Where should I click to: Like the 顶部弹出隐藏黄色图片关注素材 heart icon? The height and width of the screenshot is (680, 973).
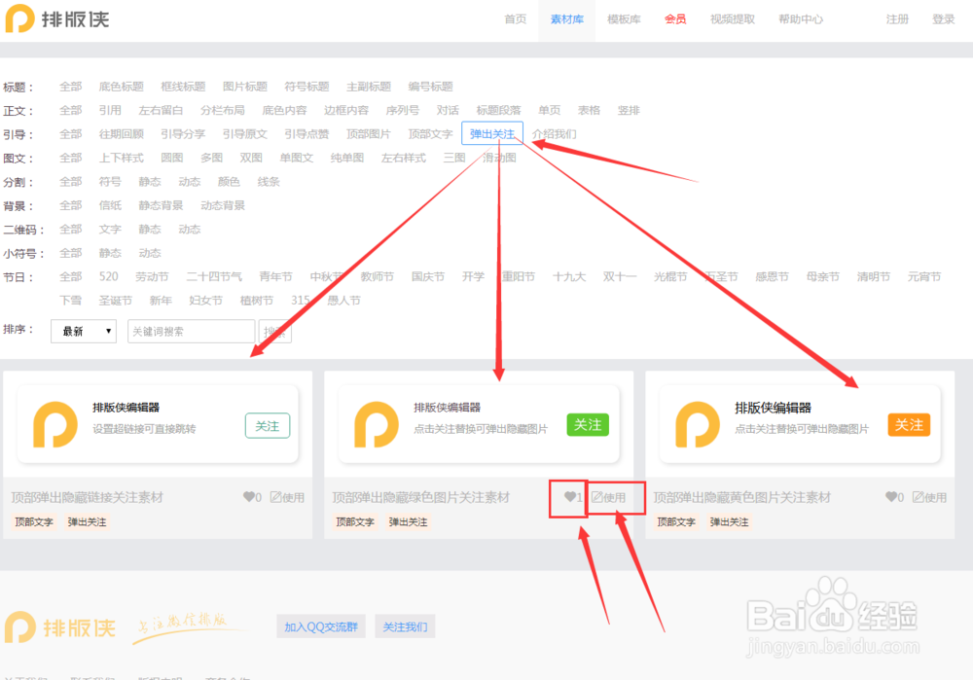[891, 497]
